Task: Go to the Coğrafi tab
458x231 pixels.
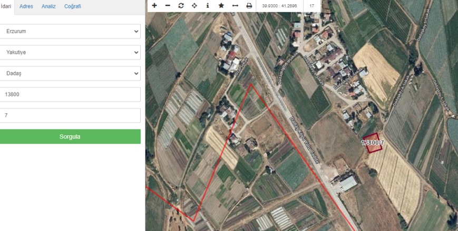Action: [x=72, y=6]
